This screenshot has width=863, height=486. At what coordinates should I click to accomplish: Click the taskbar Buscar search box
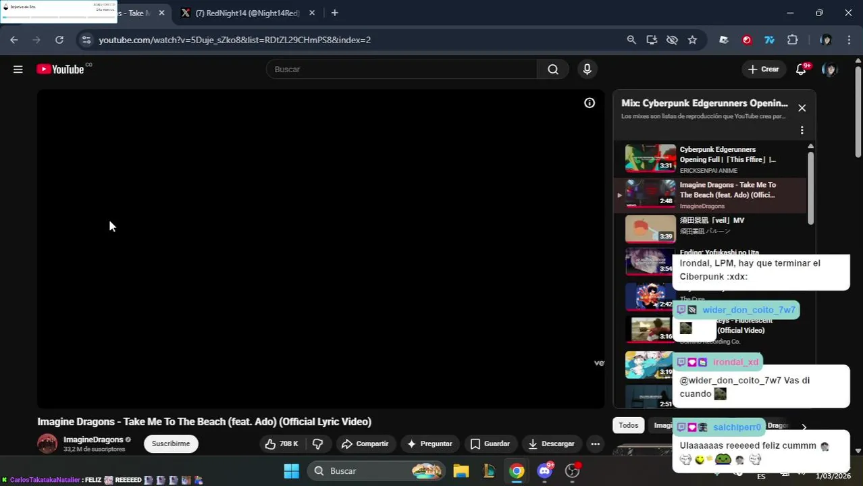377,470
